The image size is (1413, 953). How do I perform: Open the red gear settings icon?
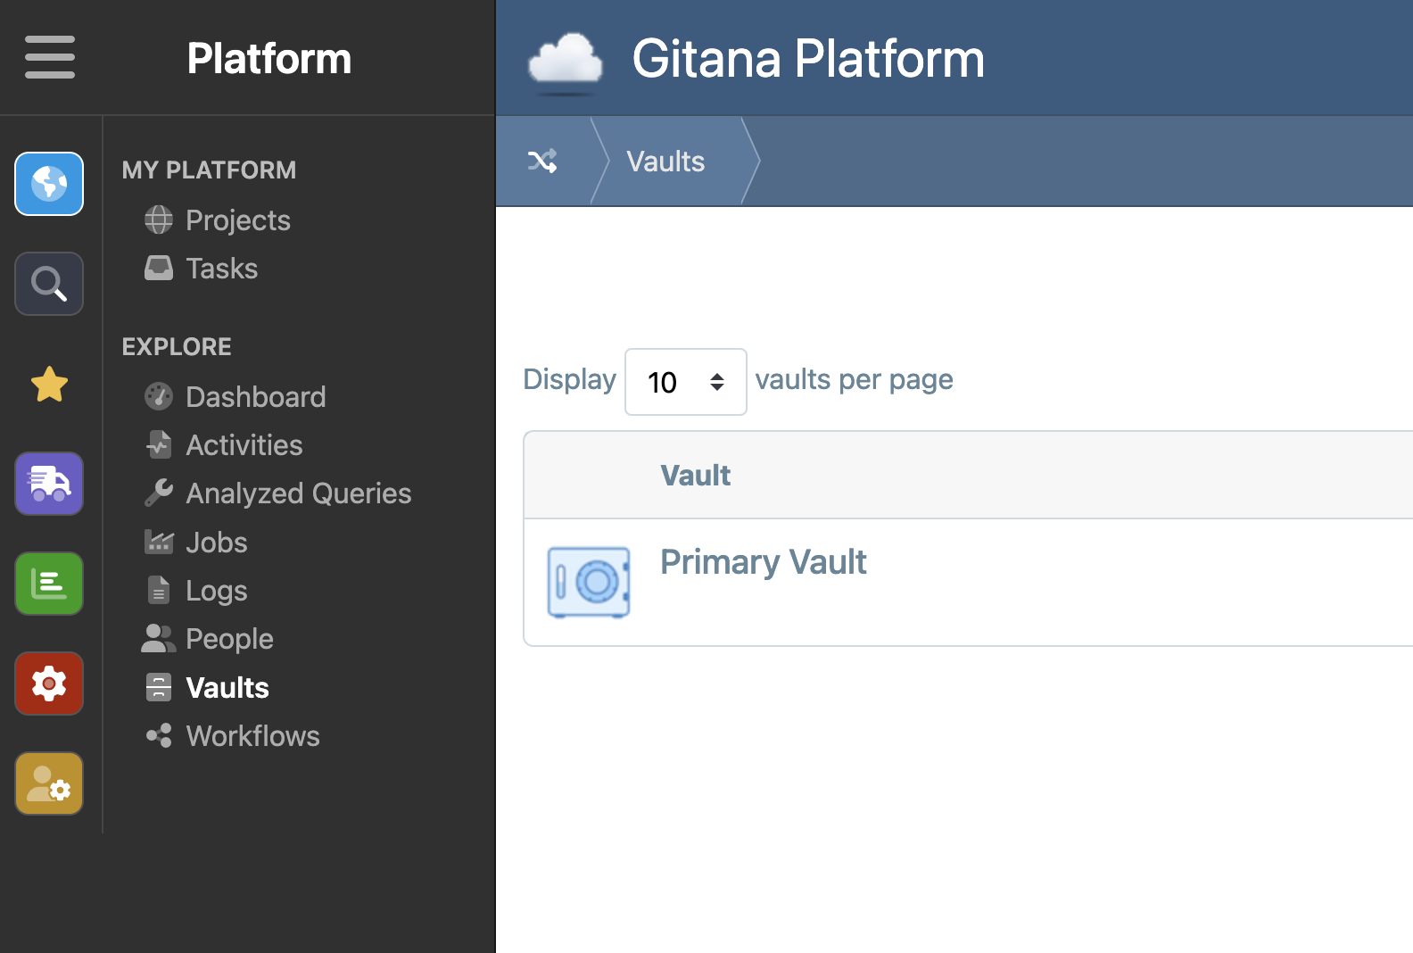(49, 684)
